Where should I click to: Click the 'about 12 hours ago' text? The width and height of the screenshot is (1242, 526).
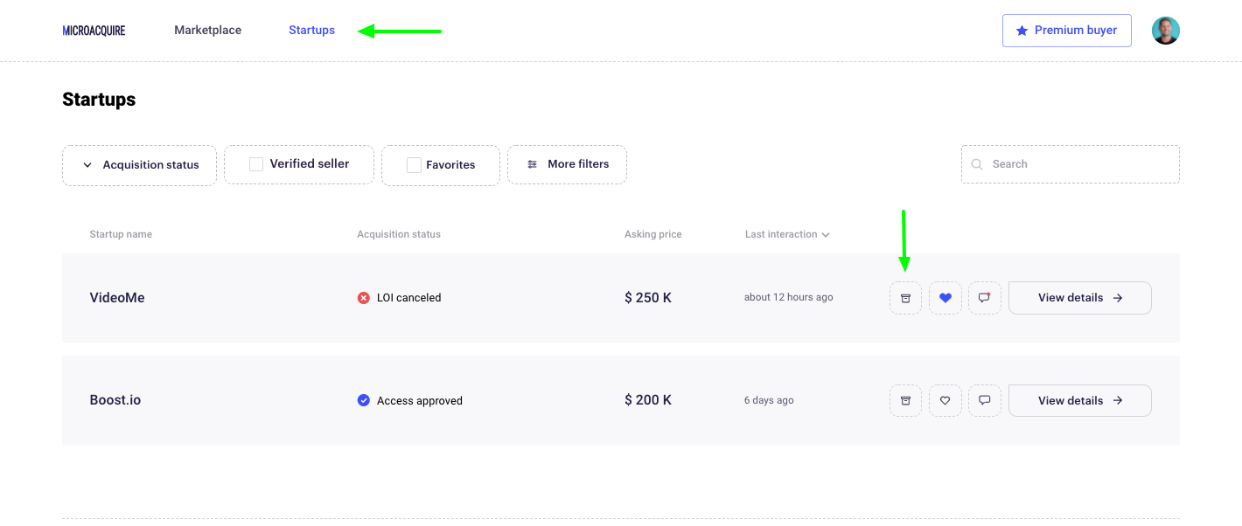point(789,297)
